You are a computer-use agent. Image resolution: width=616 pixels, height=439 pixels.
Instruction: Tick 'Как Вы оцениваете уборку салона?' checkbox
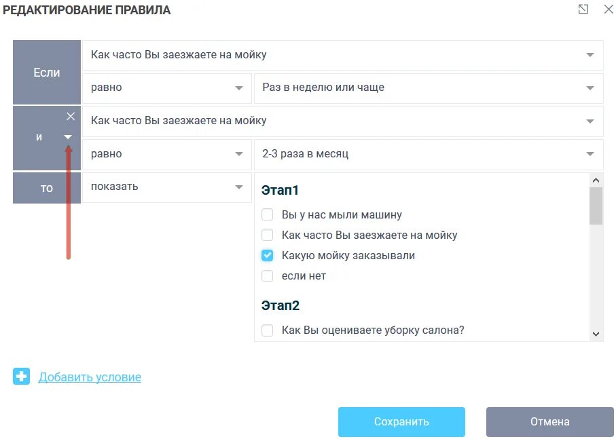[268, 330]
